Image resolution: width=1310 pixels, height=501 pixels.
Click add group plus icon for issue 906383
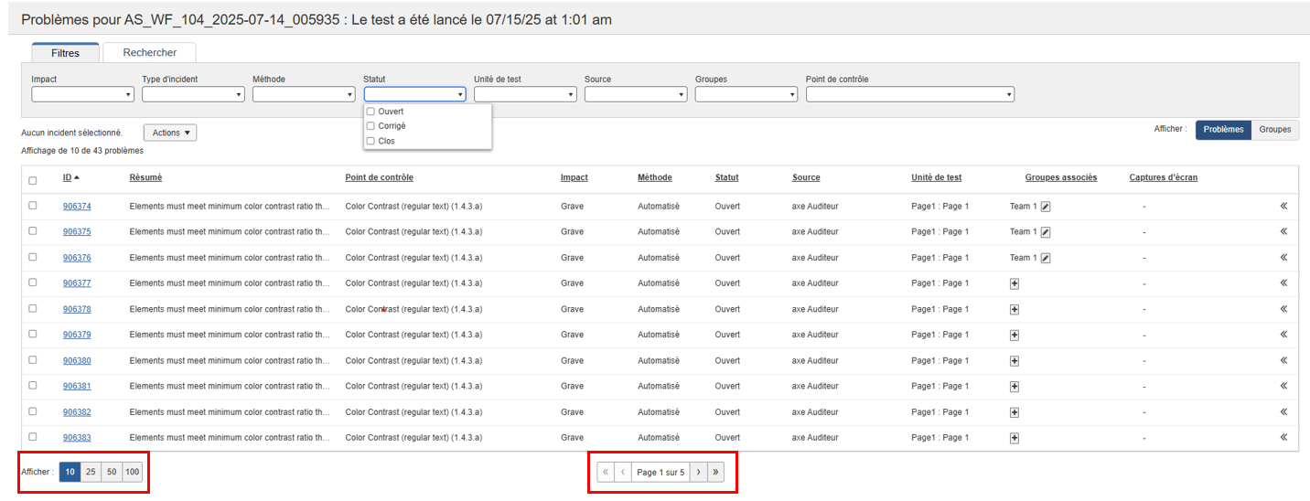click(1014, 438)
